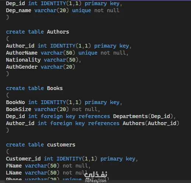
Task: Click the LName column name
Action: pos(14,173)
